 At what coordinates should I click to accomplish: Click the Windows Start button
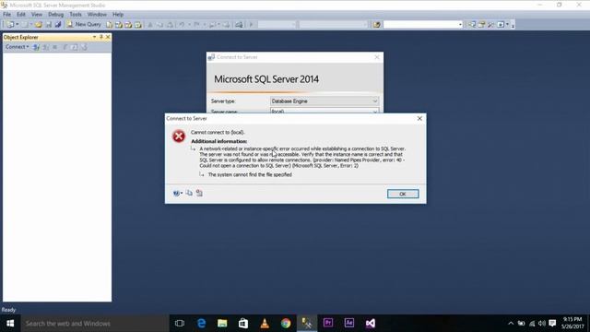click(x=10, y=324)
